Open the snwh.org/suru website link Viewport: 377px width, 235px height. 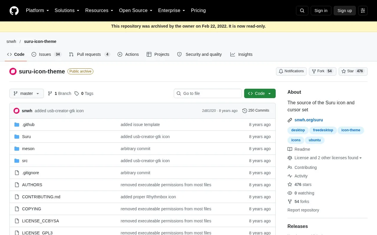309,120
